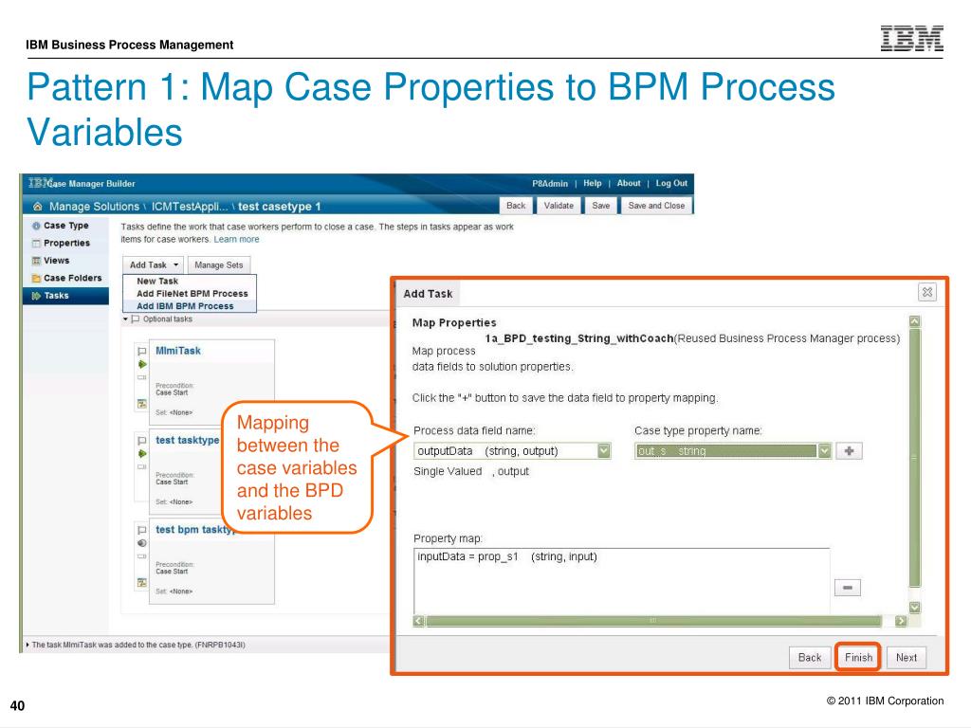Open the Add Task dropdown button
The height and width of the screenshot is (728, 971).
click(153, 265)
